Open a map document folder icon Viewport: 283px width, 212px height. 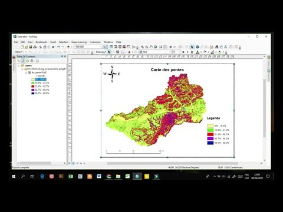(27, 47)
